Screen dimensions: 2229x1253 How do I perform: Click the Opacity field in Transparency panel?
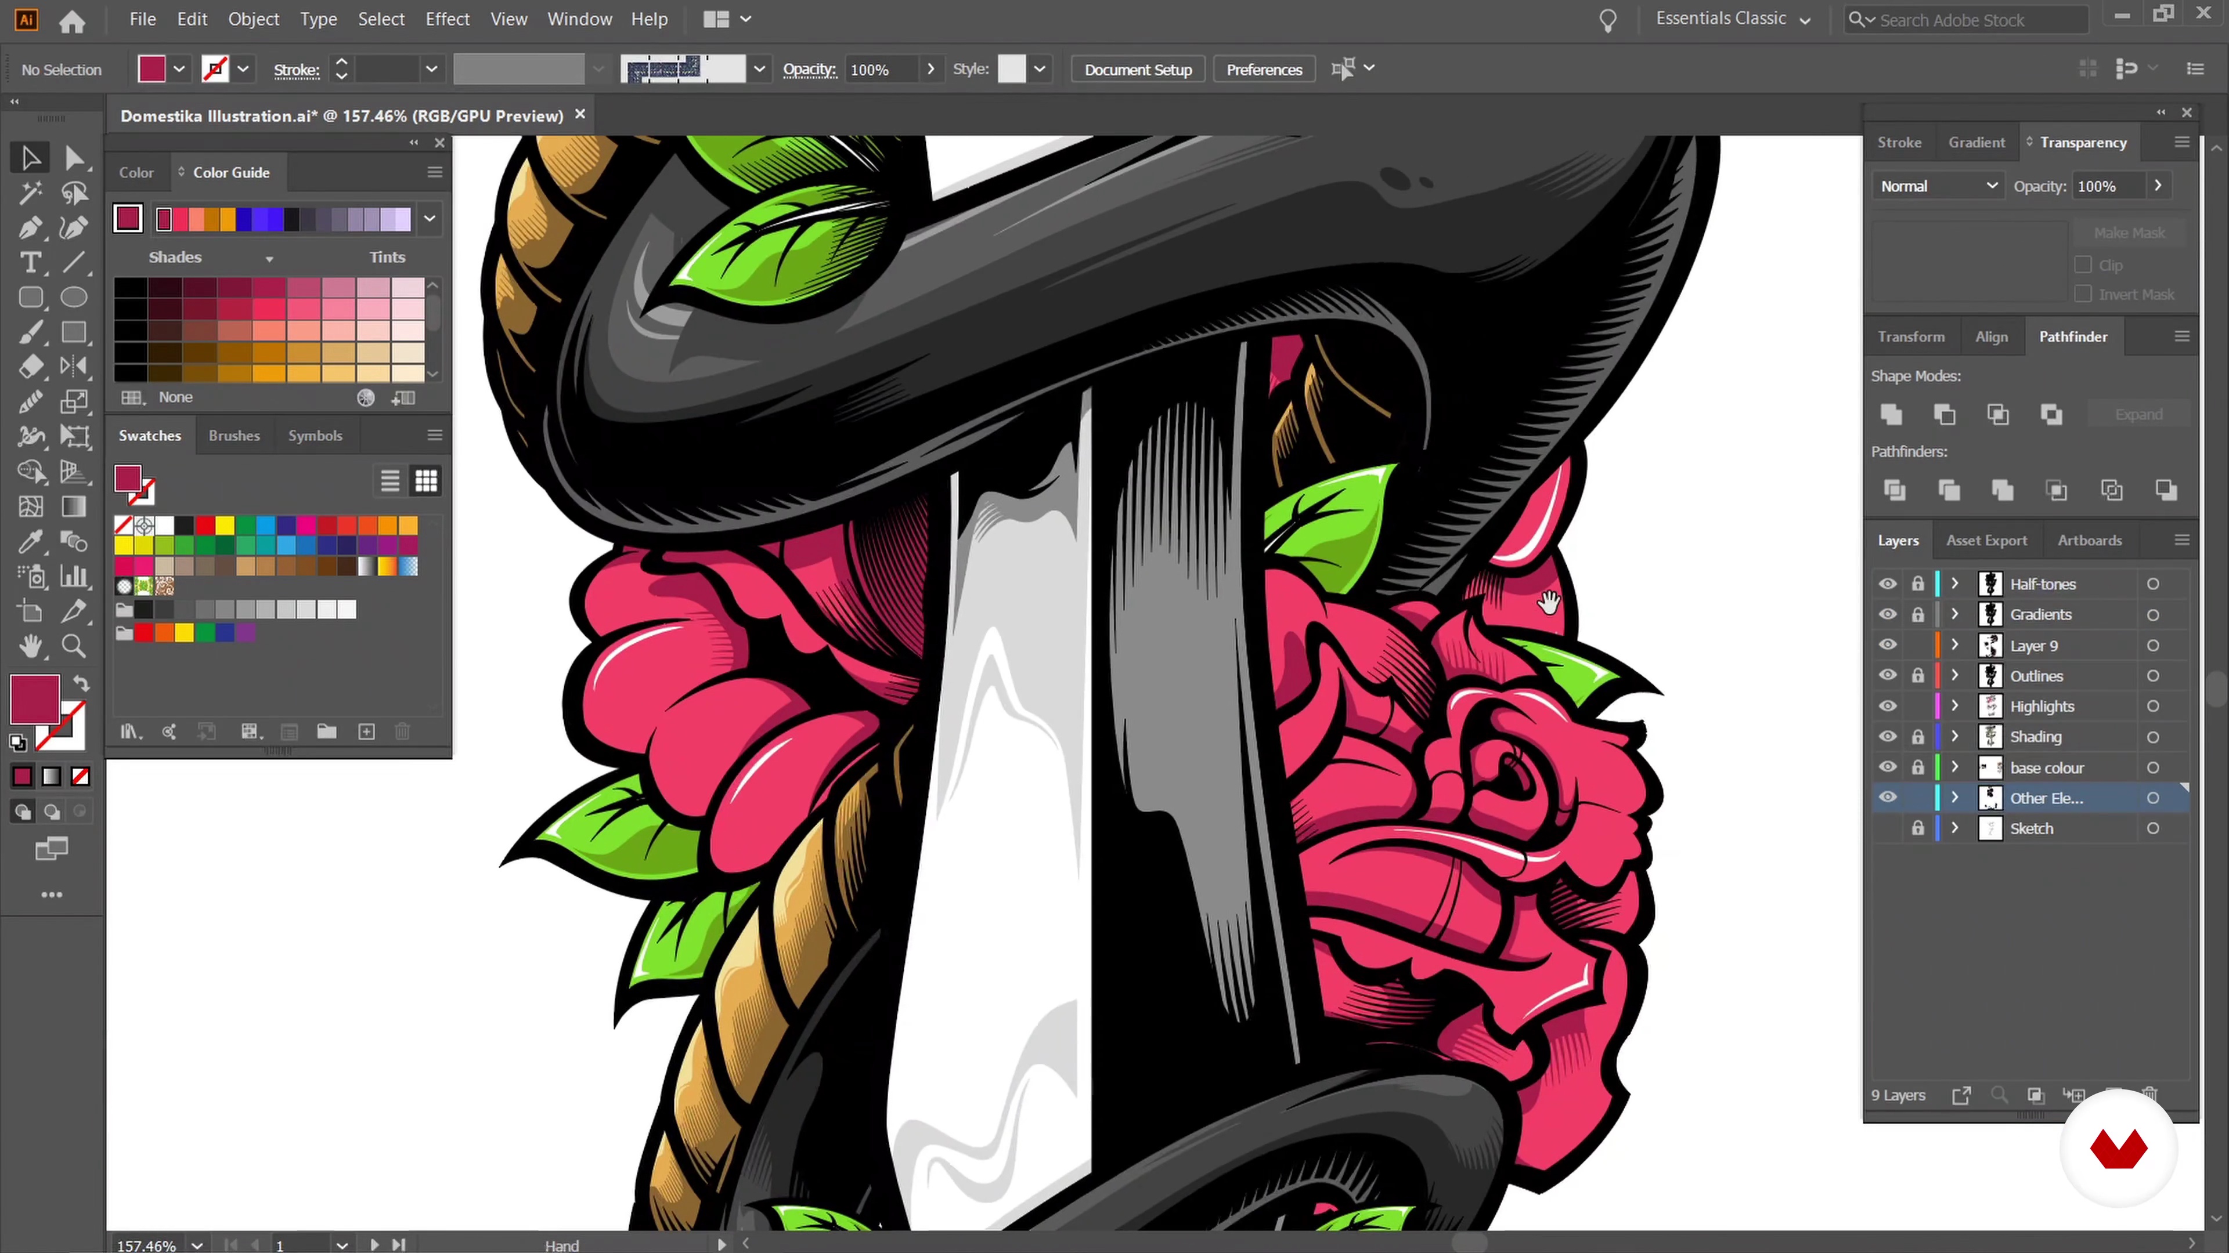[2108, 186]
